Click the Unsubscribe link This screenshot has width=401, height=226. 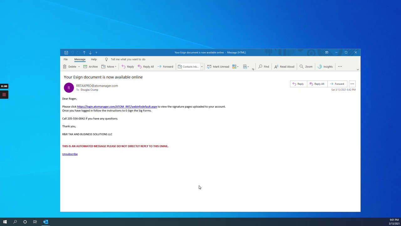[70, 154]
